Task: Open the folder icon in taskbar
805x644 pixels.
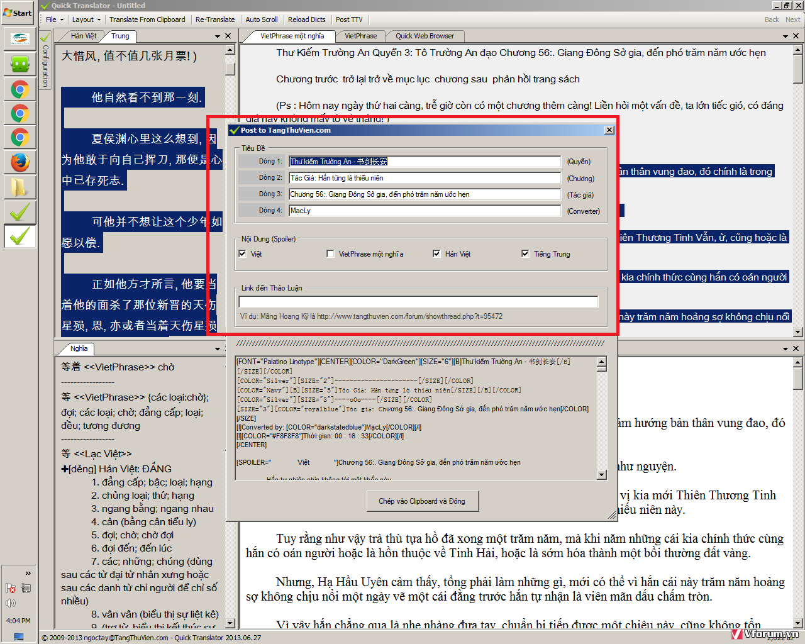Action: [x=19, y=187]
